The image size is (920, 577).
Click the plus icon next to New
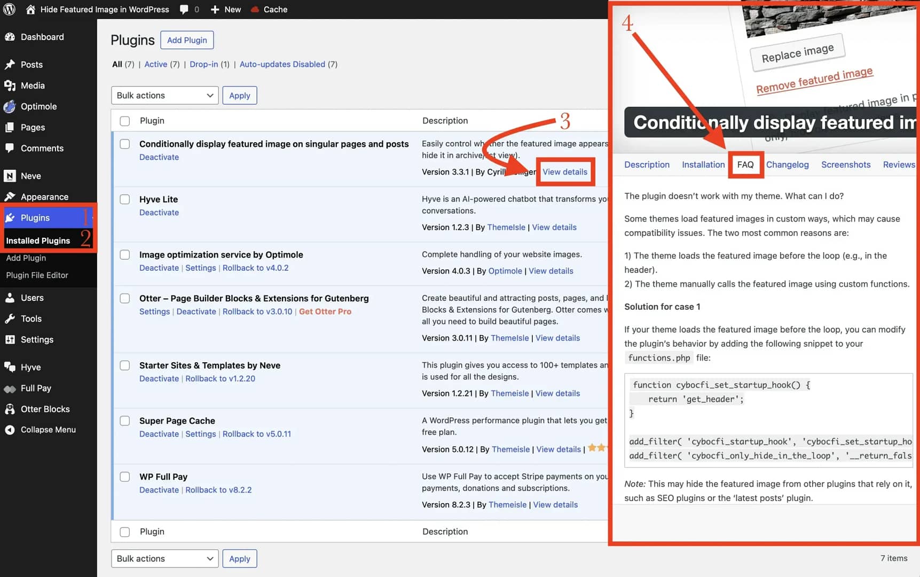215,9
